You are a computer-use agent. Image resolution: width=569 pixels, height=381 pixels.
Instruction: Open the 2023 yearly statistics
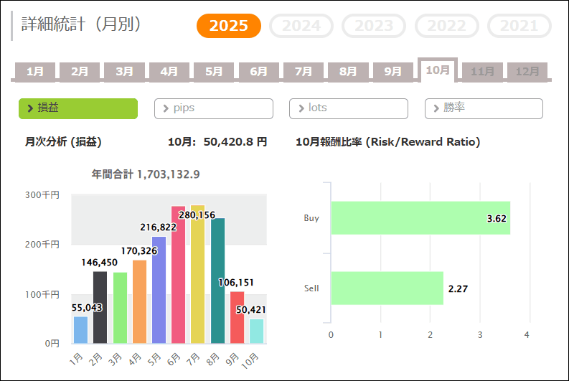[374, 27]
